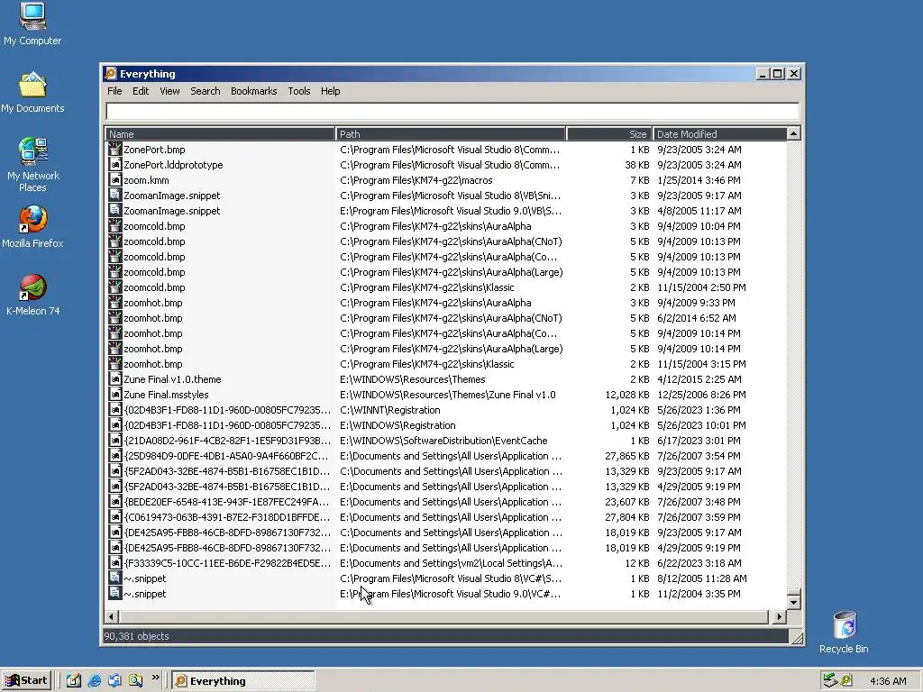Open the Edit menu

(140, 91)
